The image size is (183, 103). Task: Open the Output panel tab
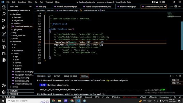[57, 76]
